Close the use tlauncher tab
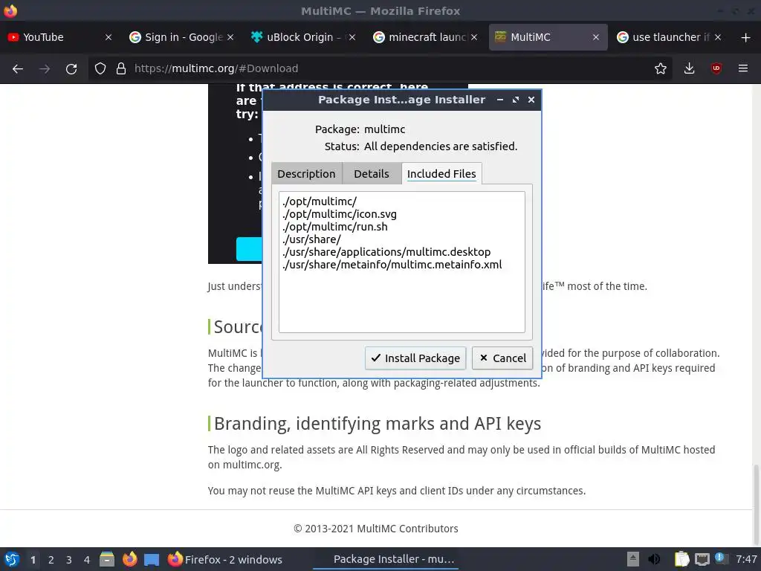This screenshot has height=571, width=761. pos(718,37)
